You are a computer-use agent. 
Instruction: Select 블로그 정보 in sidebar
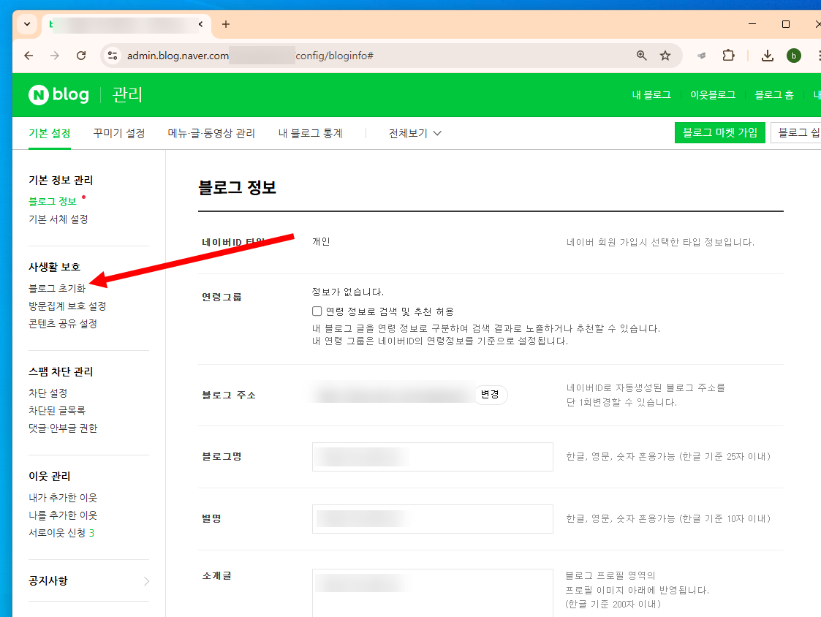tap(53, 201)
